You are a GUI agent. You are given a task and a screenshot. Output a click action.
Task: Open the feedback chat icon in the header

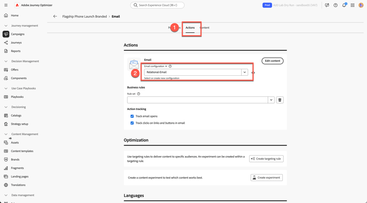327,5
